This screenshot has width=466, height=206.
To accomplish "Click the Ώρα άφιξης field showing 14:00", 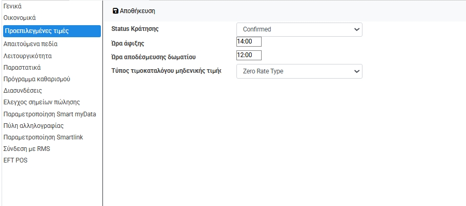I will 249,42.
